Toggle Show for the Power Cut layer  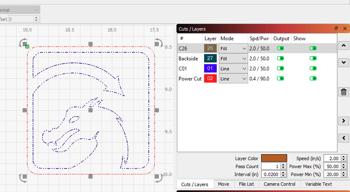coord(313,78)
